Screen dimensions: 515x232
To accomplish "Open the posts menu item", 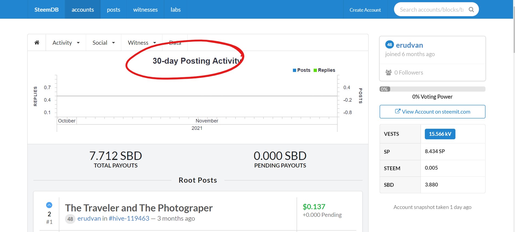I will coord(113,9).
